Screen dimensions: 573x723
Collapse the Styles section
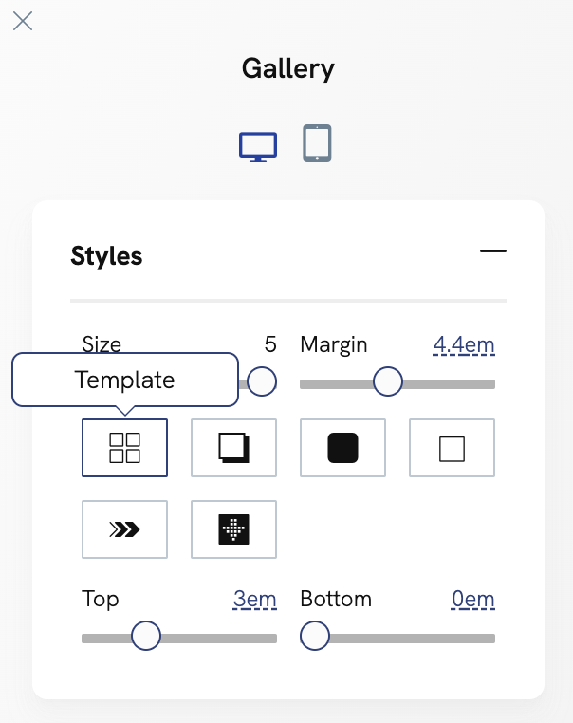493,251
